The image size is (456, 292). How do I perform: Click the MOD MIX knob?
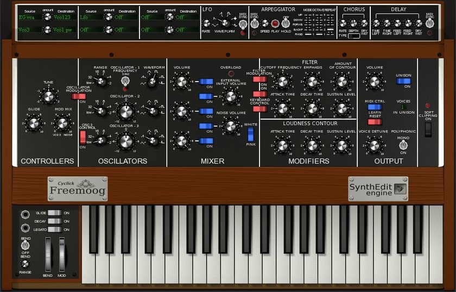(x=62, y=123)
